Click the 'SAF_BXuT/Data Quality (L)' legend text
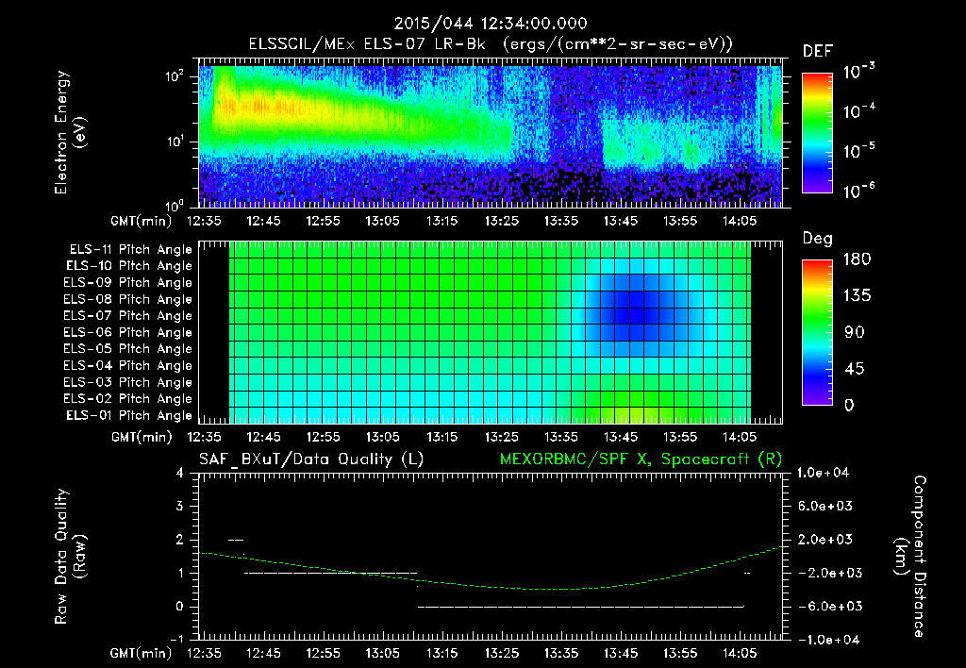Viewport: 966px width, 668px height. click(x=311, y=459)
